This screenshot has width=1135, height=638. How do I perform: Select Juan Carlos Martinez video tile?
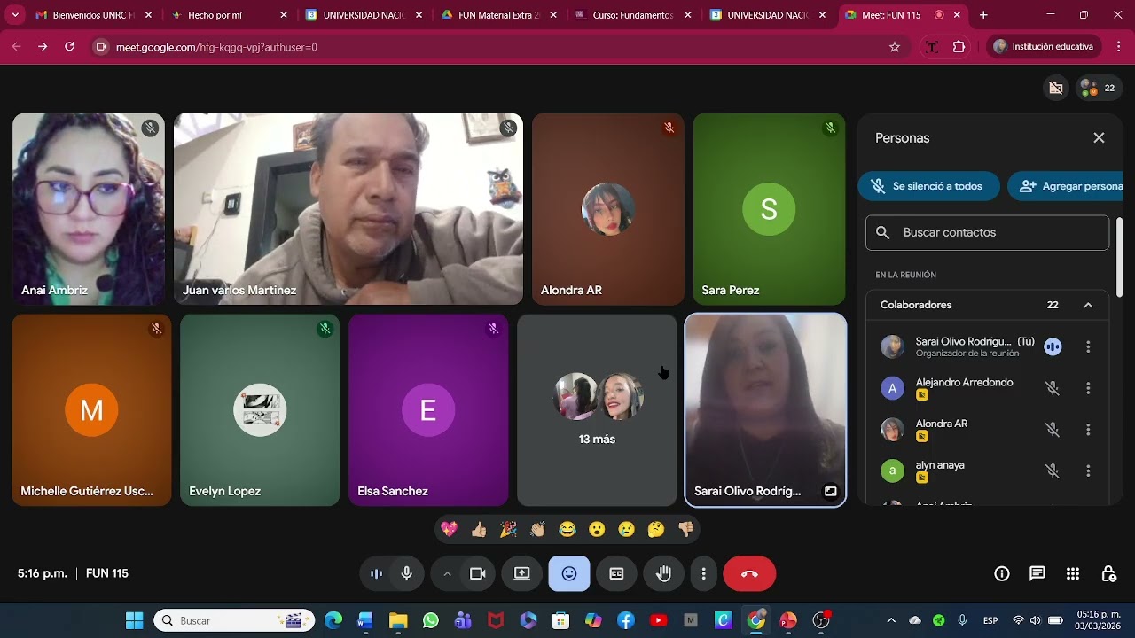click(x=348, y=209)
